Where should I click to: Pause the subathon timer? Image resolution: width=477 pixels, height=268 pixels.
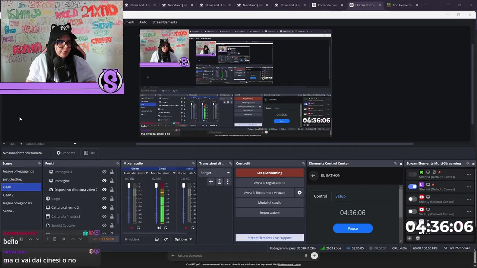[353, 228]
